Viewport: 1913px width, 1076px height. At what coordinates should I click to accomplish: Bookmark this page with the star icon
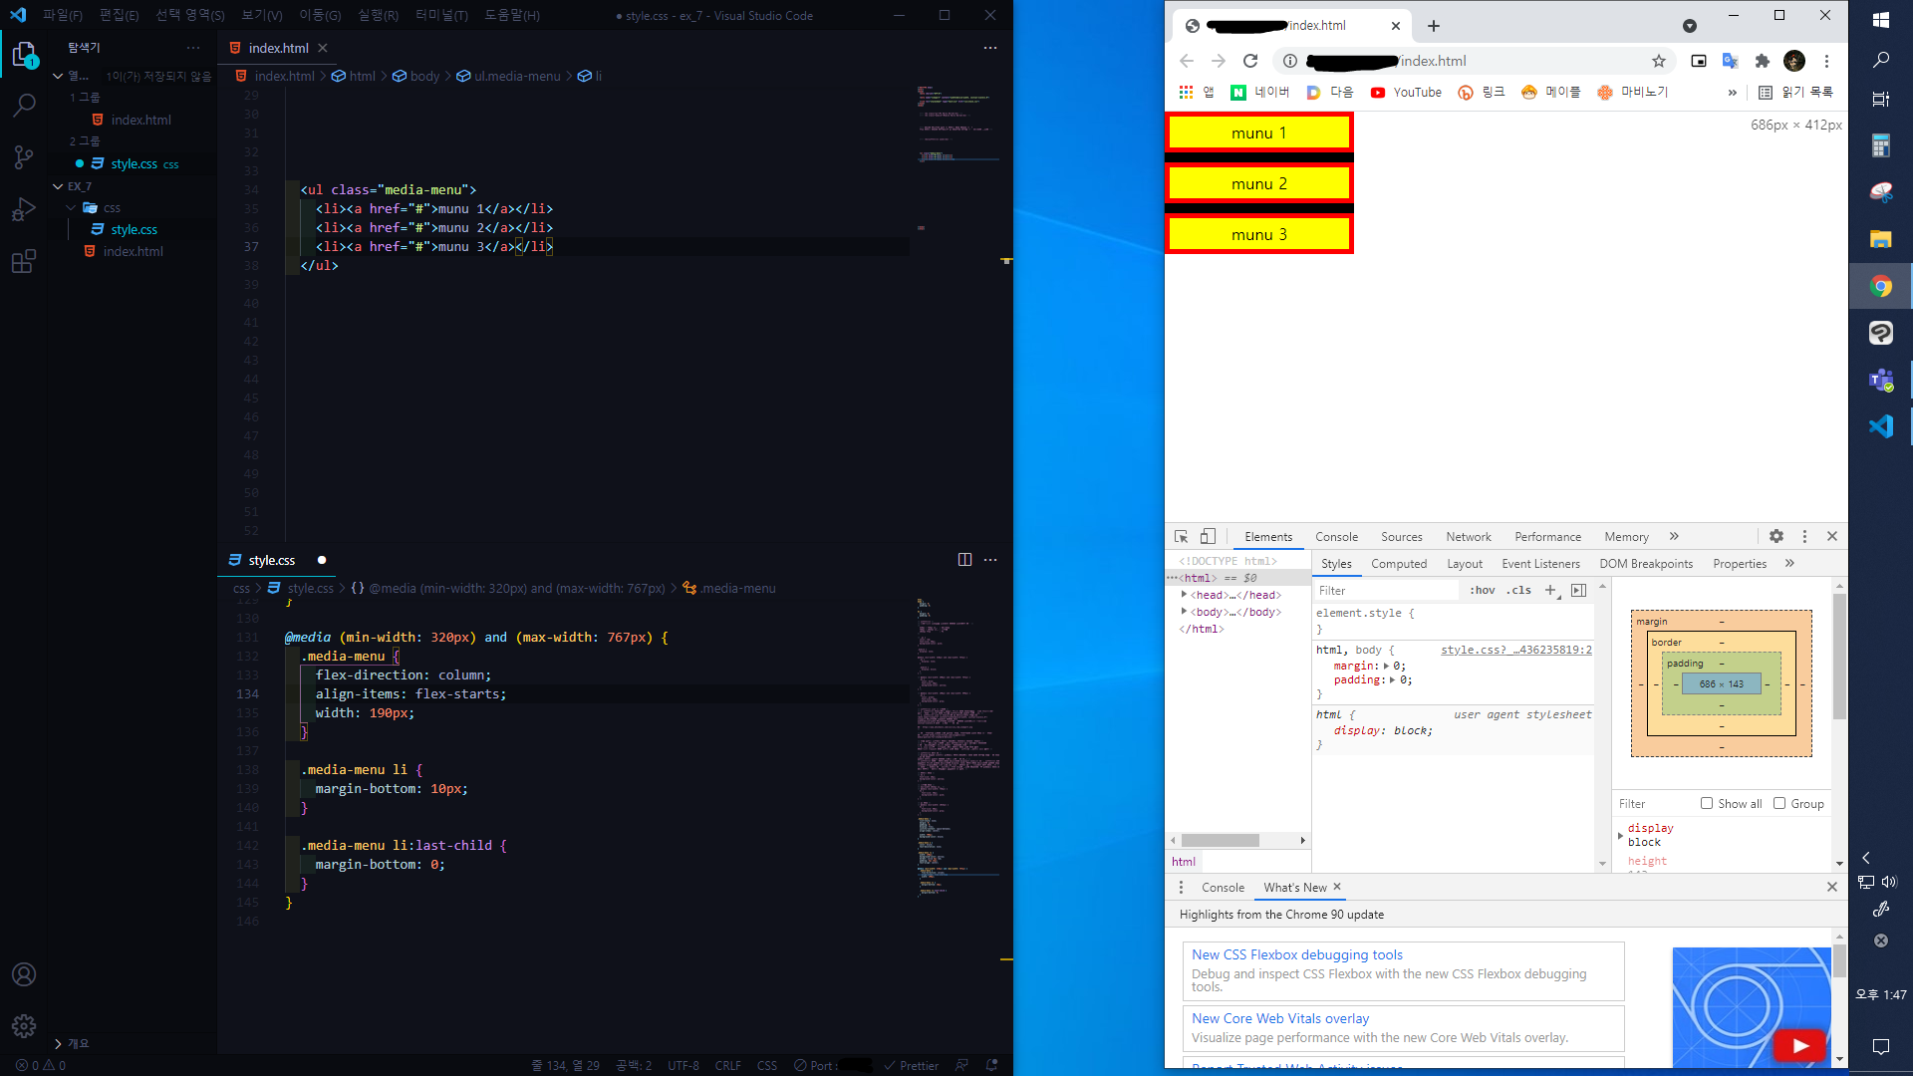[1659, 61]
